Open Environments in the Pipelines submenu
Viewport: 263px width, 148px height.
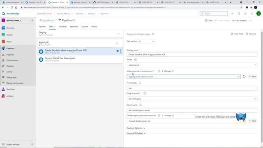12,60
